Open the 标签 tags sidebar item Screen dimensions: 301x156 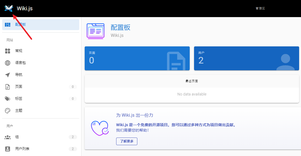coord(41,99)
